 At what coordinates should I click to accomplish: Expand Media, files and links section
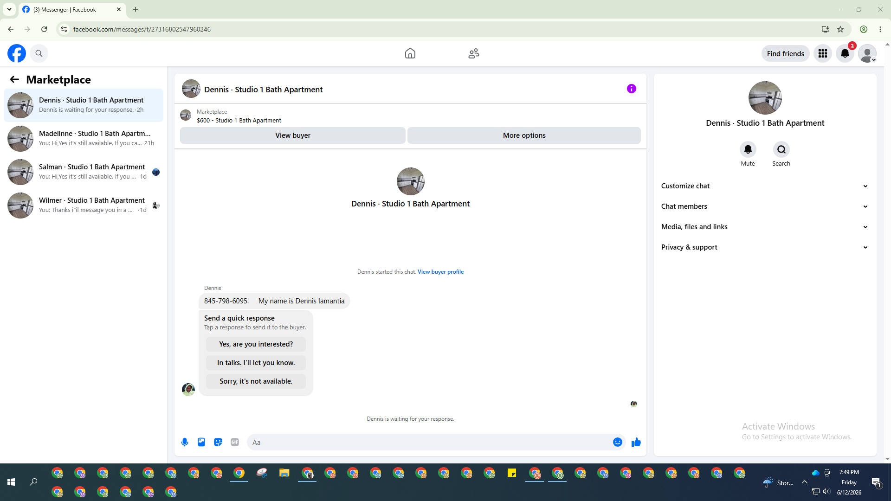(x=765, y=227)
